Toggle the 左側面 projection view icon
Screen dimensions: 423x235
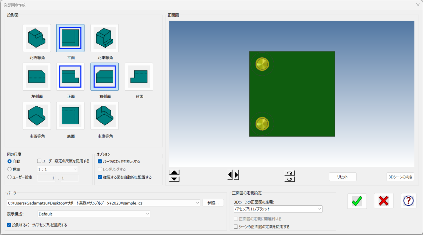pos(37,77)
